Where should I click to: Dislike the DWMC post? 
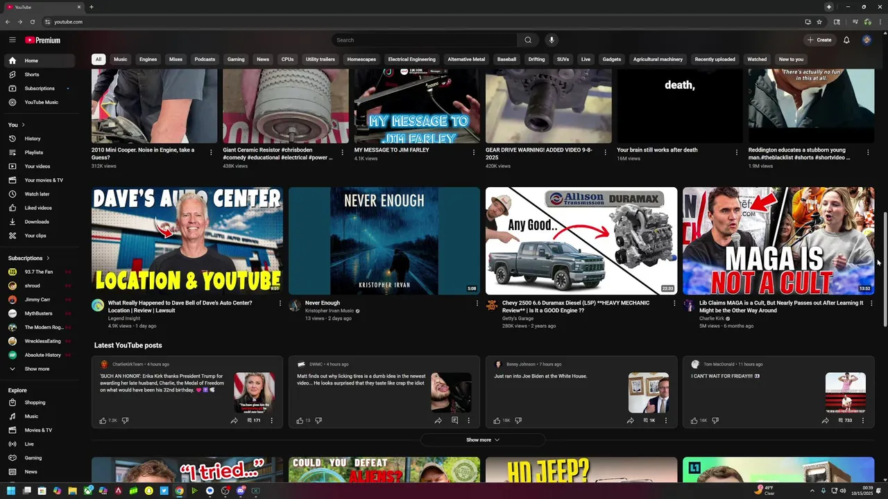[x=318, y=421]
